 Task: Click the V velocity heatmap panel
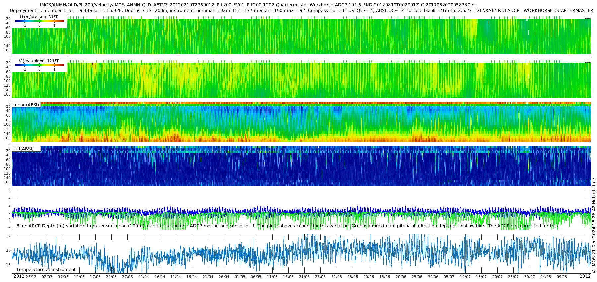[x=301, y=78]
